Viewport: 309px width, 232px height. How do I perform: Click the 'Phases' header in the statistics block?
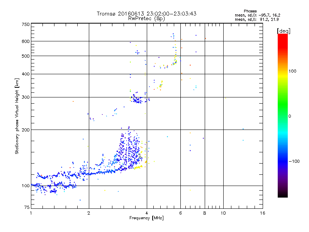point(250,11)
